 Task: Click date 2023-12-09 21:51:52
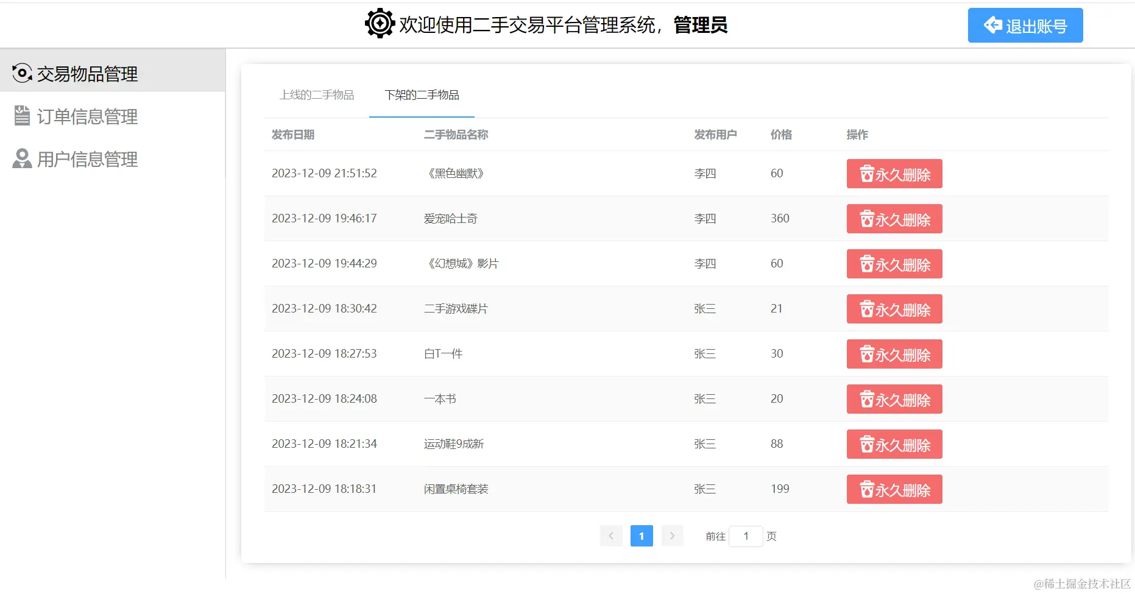tap(324, 174)
